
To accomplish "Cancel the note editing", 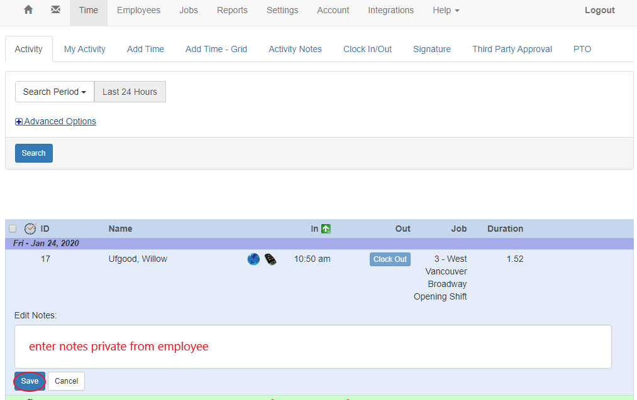I will (66, 381).
